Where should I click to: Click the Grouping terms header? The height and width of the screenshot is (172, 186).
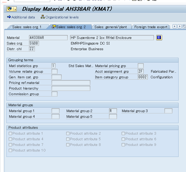[21, 60]
